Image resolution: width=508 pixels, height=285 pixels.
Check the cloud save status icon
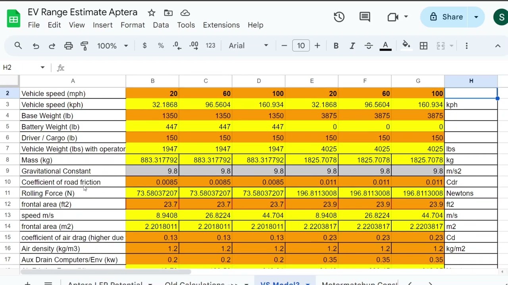185,13
